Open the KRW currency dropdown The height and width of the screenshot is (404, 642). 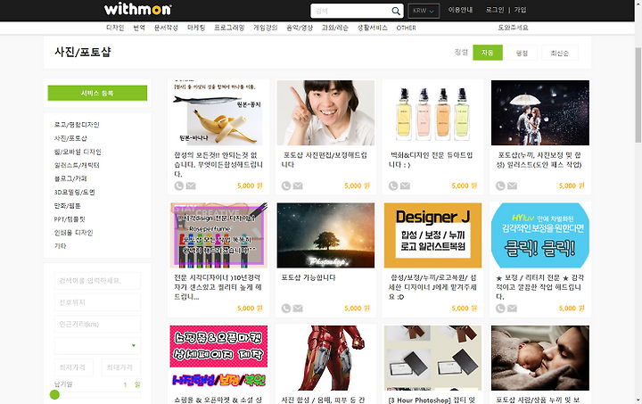(x=424, y=11)
